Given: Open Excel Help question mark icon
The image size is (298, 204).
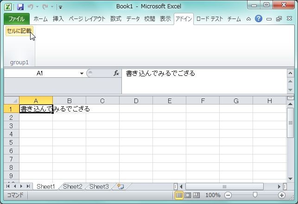Looking at the screenshot, I should 259,19.
